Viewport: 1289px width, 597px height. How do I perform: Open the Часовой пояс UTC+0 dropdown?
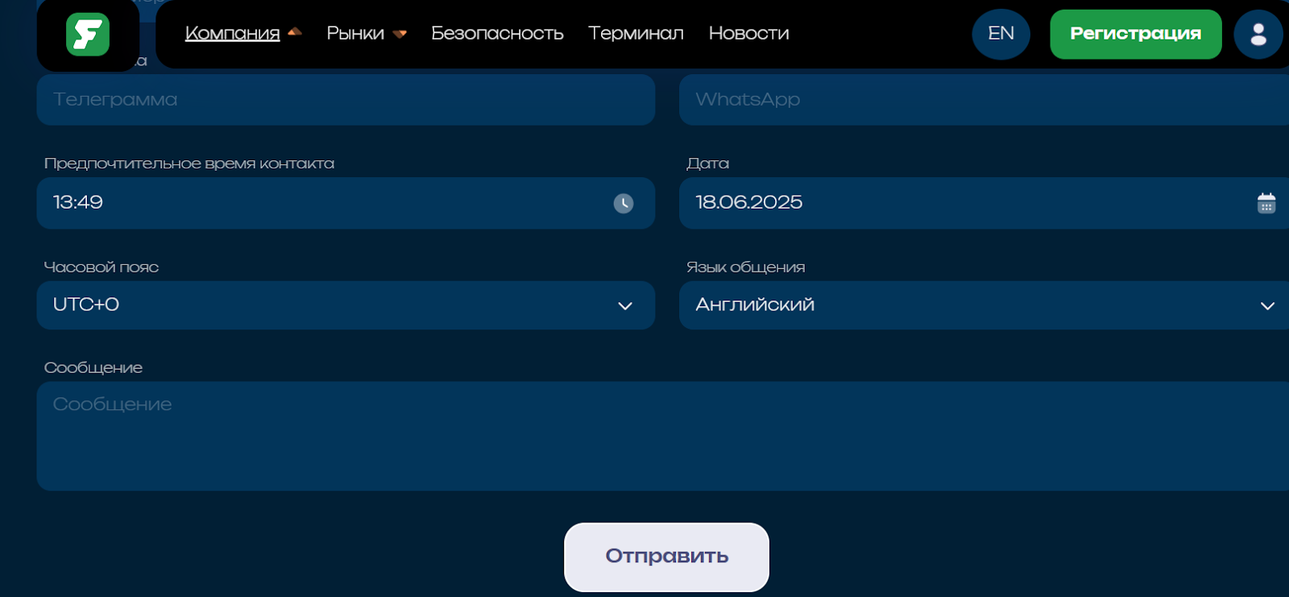click(x=346, y=305)
